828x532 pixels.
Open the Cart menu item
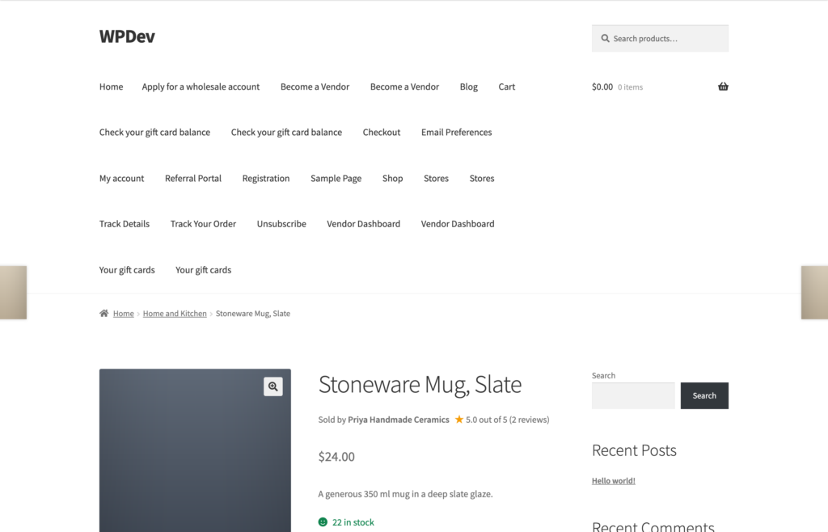(x=506, y=87)
